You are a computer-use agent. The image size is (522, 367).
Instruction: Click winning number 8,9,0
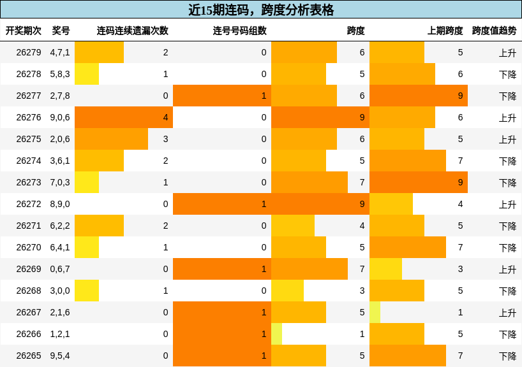pyautogui.click(x=60, y=204)
